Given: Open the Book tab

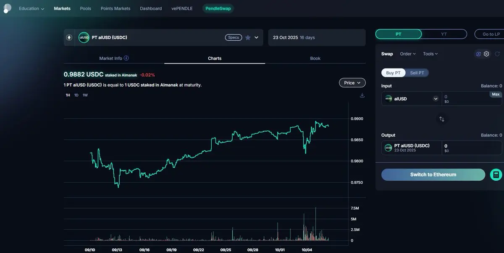Looking at the screenshot, I should [315, 58].
